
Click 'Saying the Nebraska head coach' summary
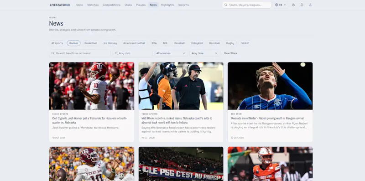178,129
